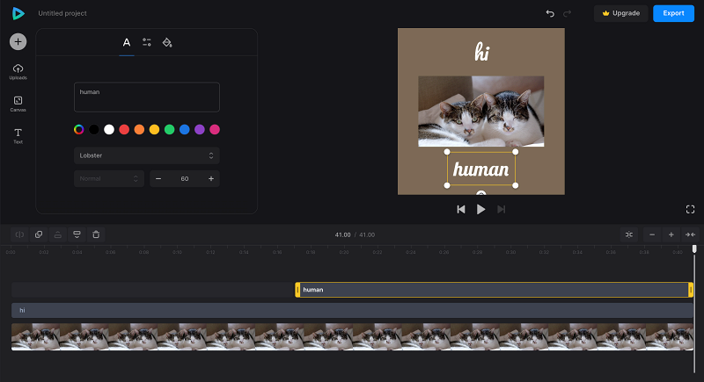Click the Untitled project title
Image resolution: width=704 pixels, height=382 pixels.
(62, 13)
